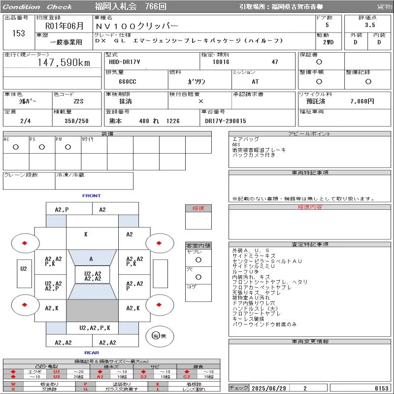Click the displacement 660CC

point(128,81)
